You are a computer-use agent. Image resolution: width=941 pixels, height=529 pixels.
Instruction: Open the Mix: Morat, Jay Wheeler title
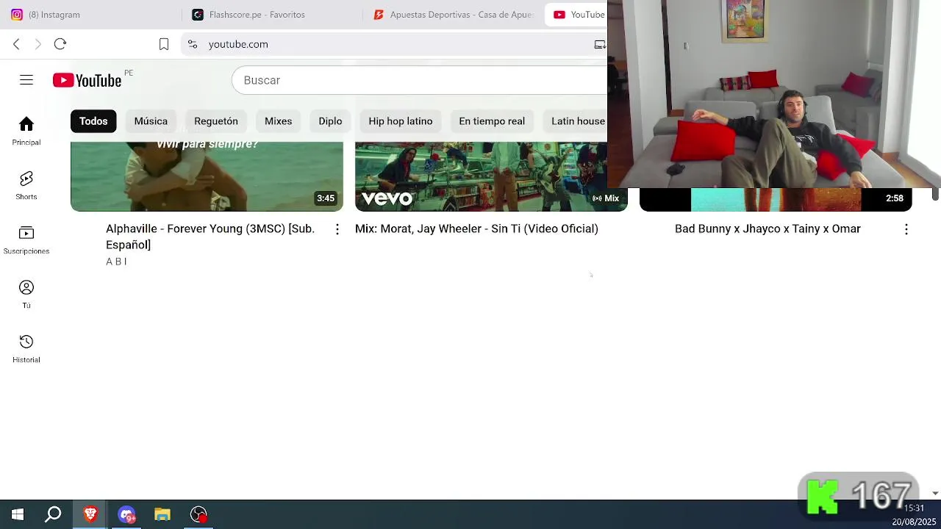(476, 229)
